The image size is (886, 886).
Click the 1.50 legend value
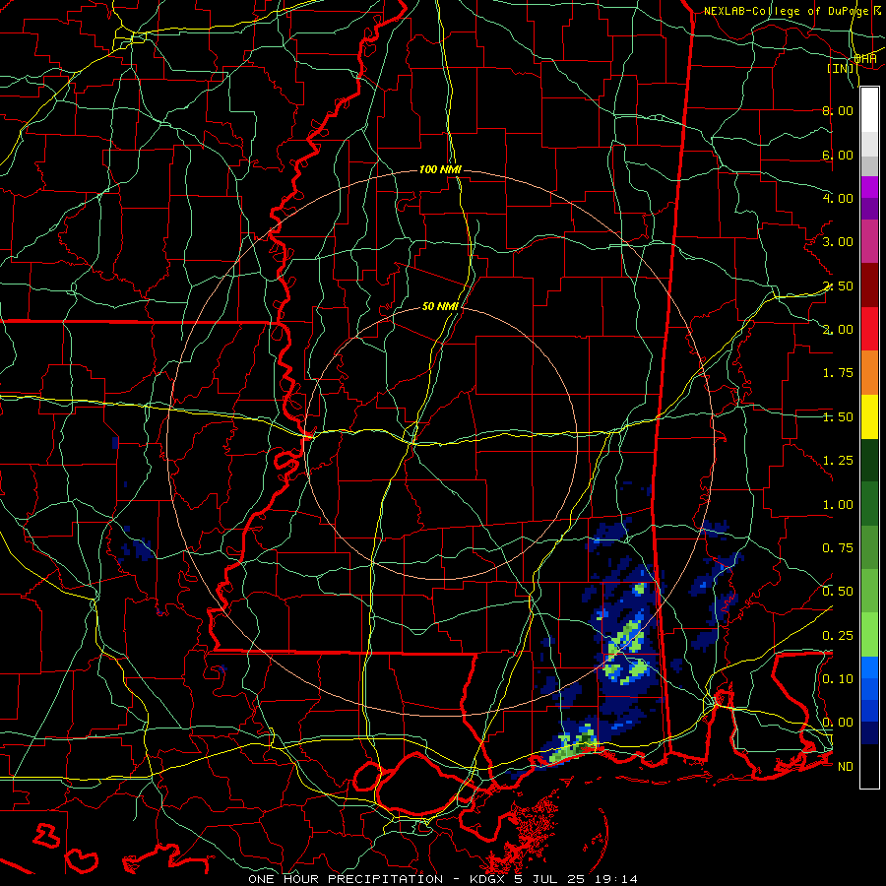point(838,417)
